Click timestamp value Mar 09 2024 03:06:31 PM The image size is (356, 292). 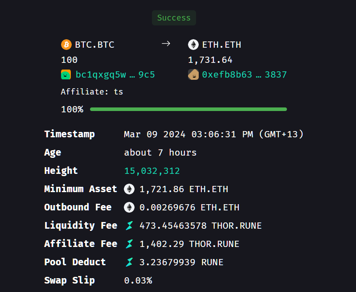[x=188, y=134]
